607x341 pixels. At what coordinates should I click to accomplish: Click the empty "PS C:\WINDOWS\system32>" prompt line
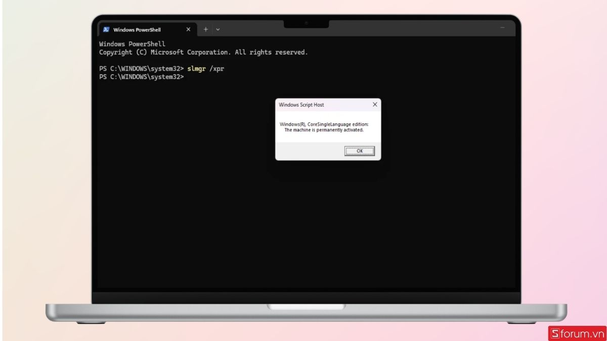tap(142, 77)
